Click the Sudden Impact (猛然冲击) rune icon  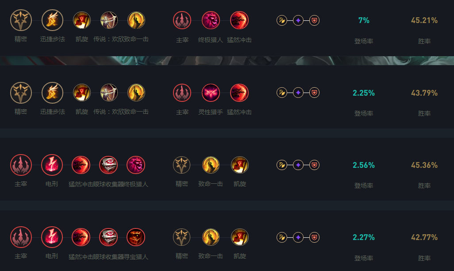239,19
